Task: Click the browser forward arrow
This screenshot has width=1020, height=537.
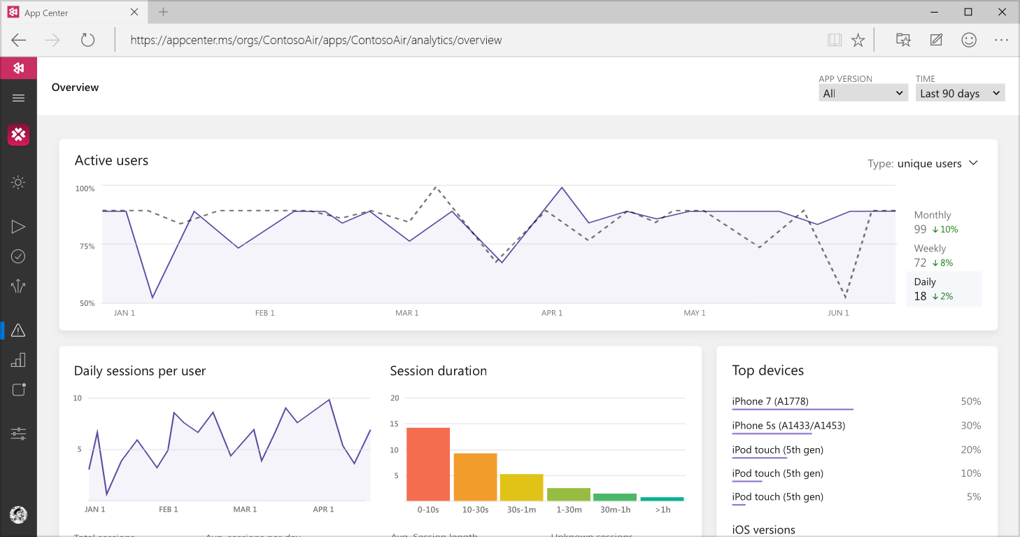Action: tap(52, 40)
